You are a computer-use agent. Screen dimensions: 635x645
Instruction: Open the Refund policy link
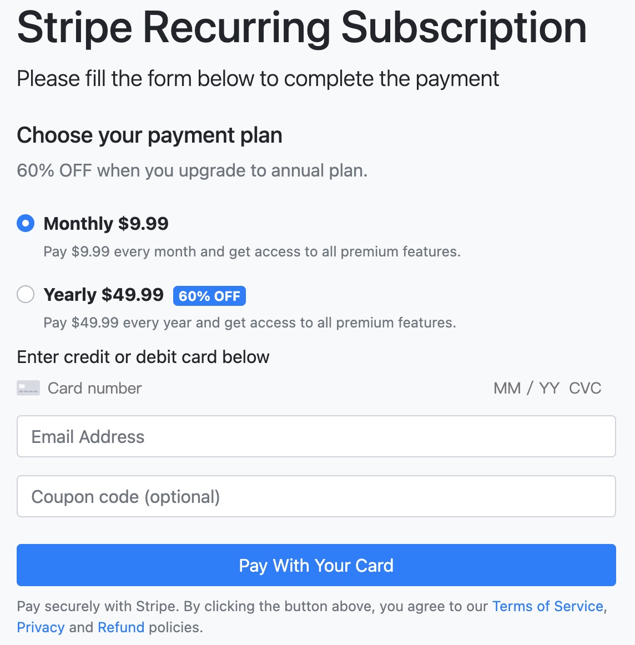pos(121,627)
